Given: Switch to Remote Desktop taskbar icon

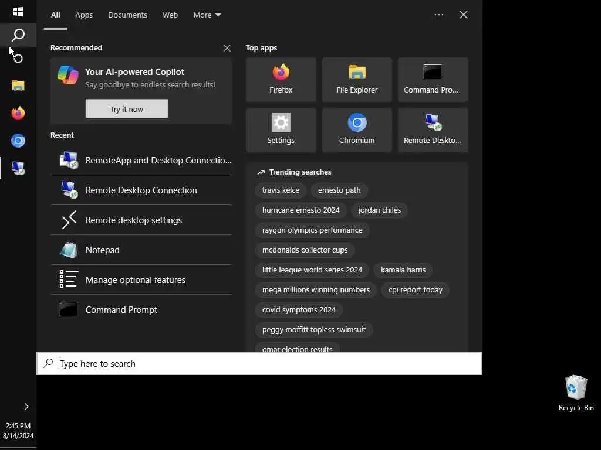Looking at the screenshot, I should pos(18,168).
